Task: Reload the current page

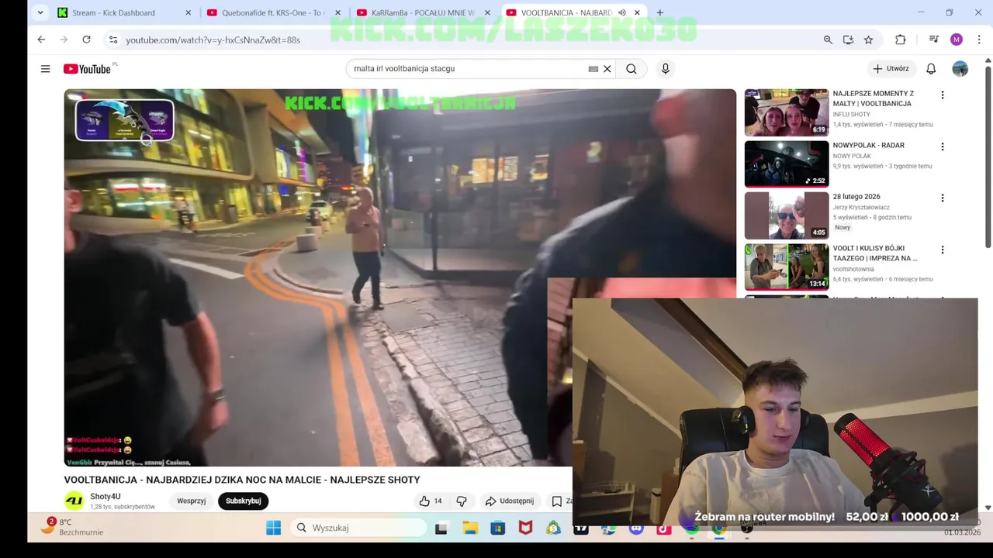Action: (86, 40)
